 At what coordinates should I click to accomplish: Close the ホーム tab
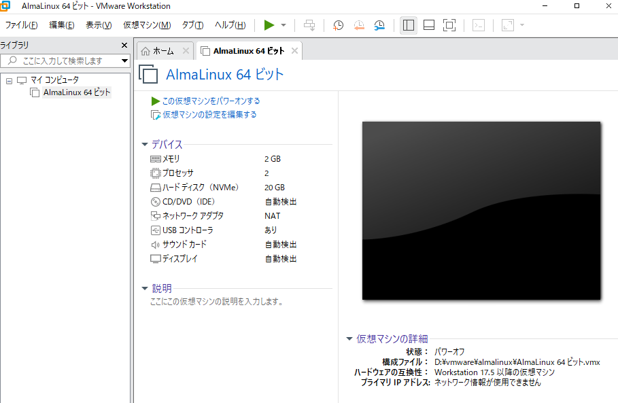186,51
